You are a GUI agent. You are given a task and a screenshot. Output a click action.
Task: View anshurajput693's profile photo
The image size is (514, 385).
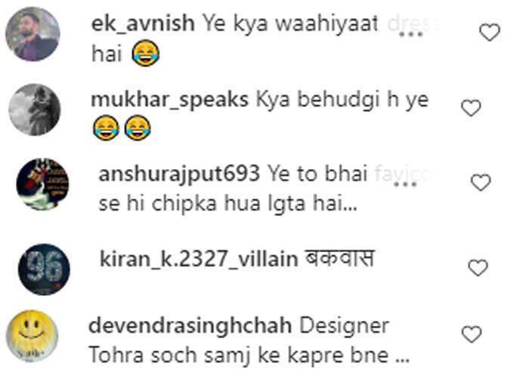(x=42, y=184)
